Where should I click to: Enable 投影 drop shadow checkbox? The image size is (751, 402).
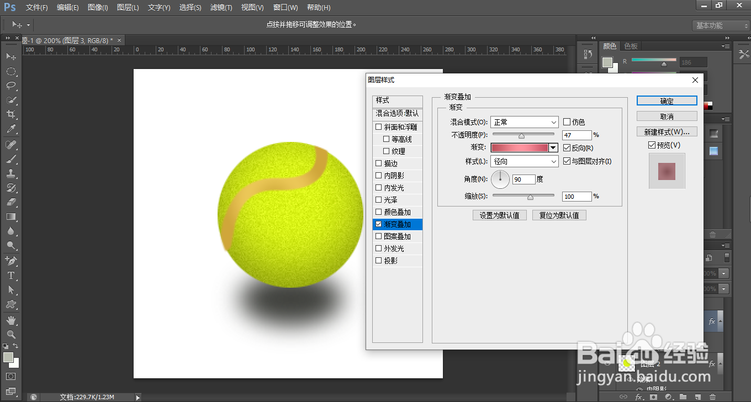pos(378,261)
